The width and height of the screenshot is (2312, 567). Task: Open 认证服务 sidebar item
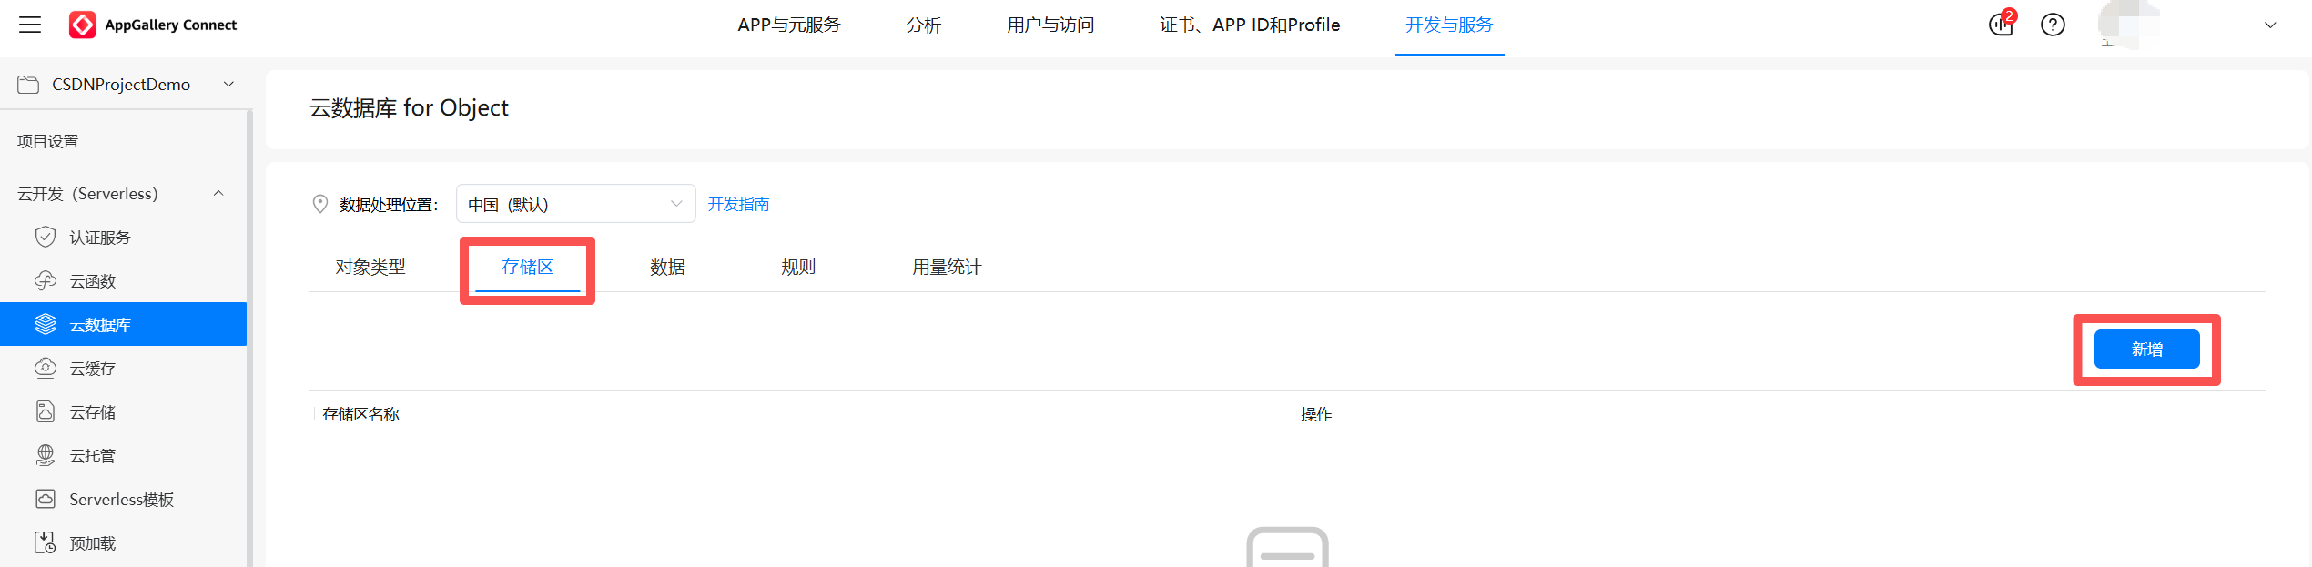tap(123, 238)
